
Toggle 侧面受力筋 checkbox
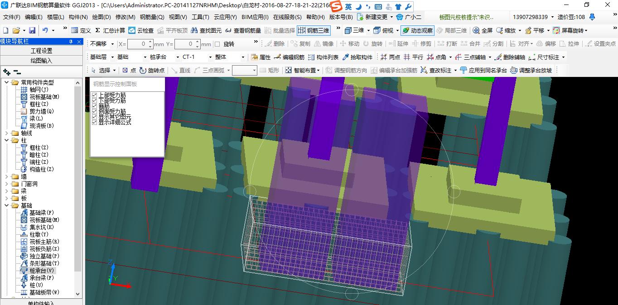94,111
